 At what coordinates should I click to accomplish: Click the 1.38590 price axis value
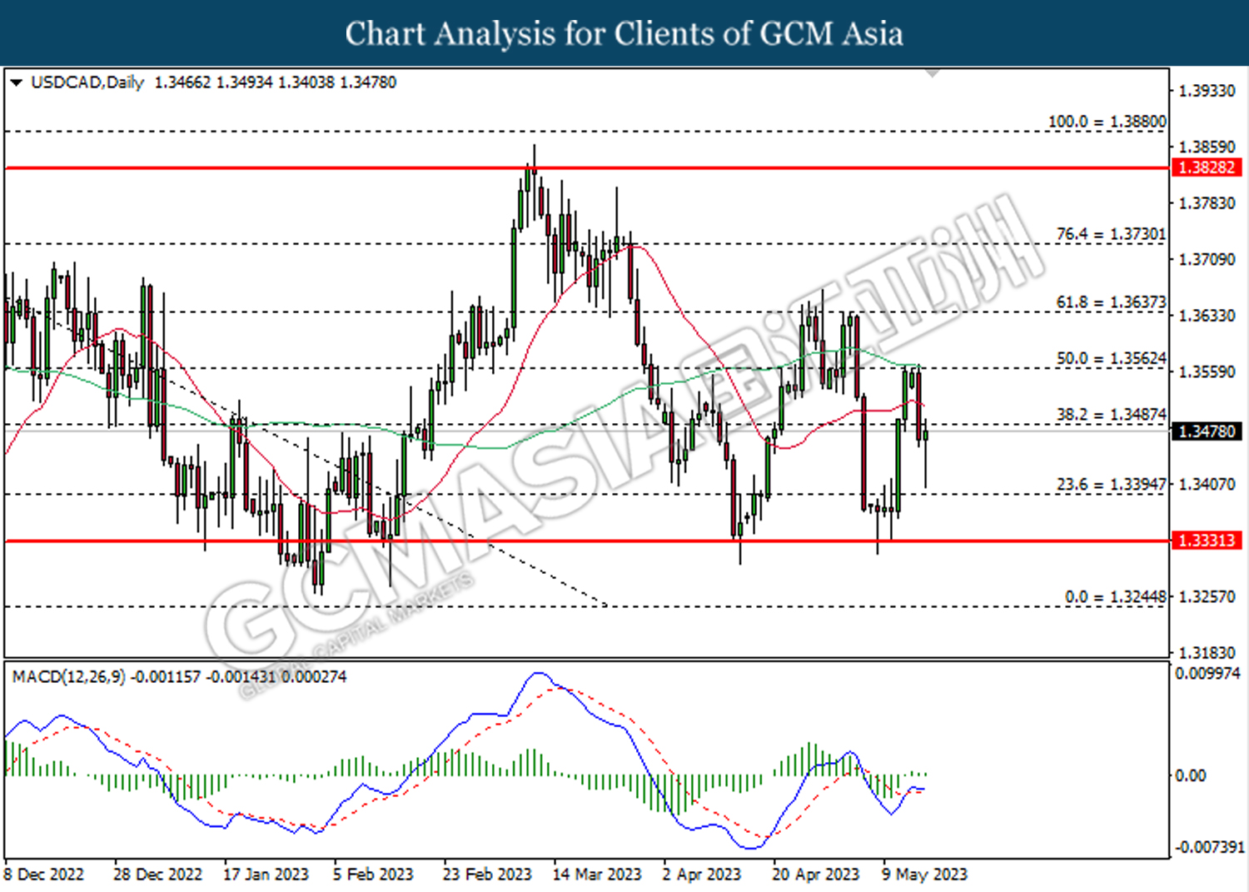tap(1207, 147)
